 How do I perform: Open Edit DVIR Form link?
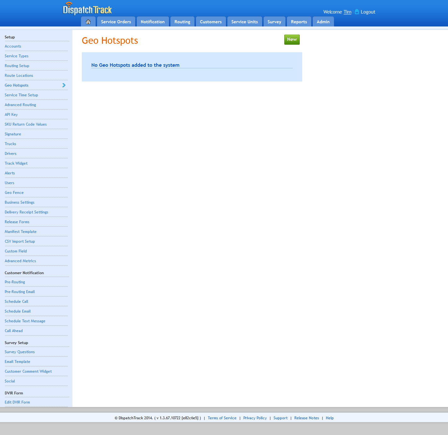pyautogui.click(x=17, y=402)
